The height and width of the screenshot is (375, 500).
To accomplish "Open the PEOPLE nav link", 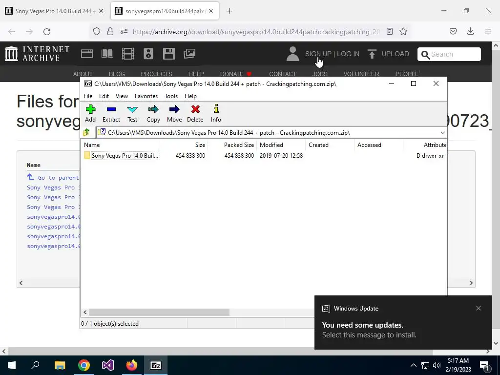I will point(407,74).
